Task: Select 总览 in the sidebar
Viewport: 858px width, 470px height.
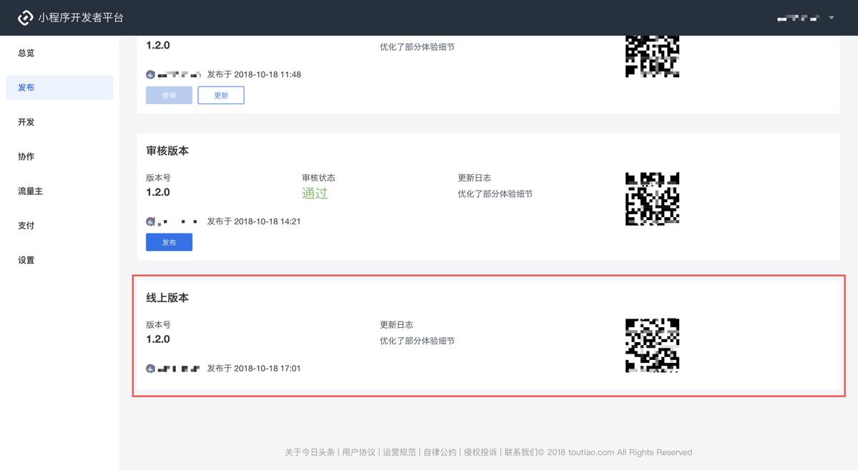Action: 26,52
